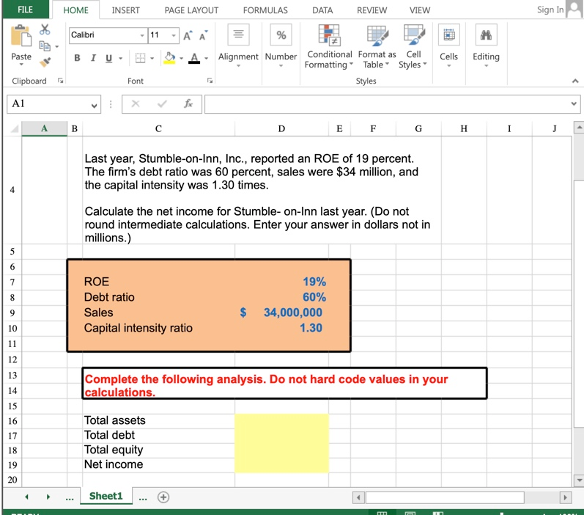This screenshot has height=515, width=584.
Task: Open Clipboard dialog launcher
Action: pyautogui.click(x=60, y=81)
